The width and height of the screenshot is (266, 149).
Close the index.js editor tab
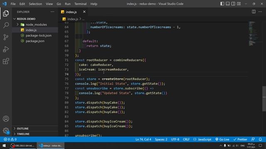[84, 12]
